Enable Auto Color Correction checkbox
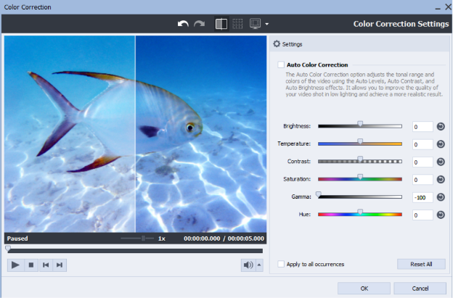The height and width of the screenshot is (298, 453). 281,65
